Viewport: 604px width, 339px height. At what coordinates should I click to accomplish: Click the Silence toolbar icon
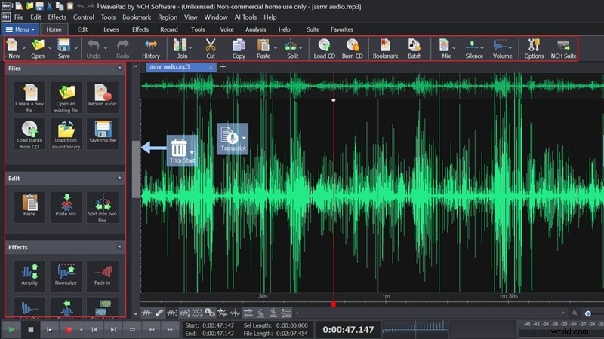coord(474,48)
